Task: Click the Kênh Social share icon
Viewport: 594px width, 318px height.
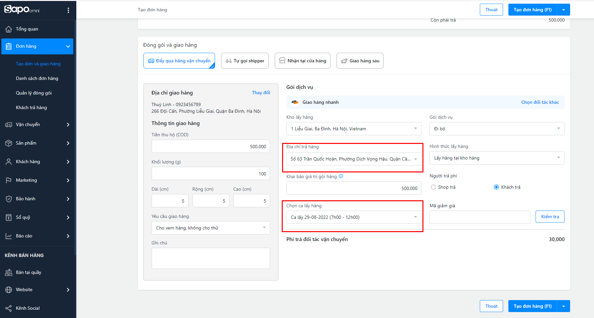Action: 9,308
